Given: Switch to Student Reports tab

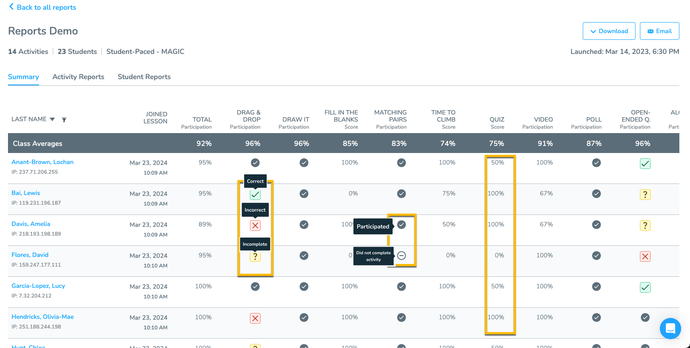Looking at the screenshot, I should point(144,76).
